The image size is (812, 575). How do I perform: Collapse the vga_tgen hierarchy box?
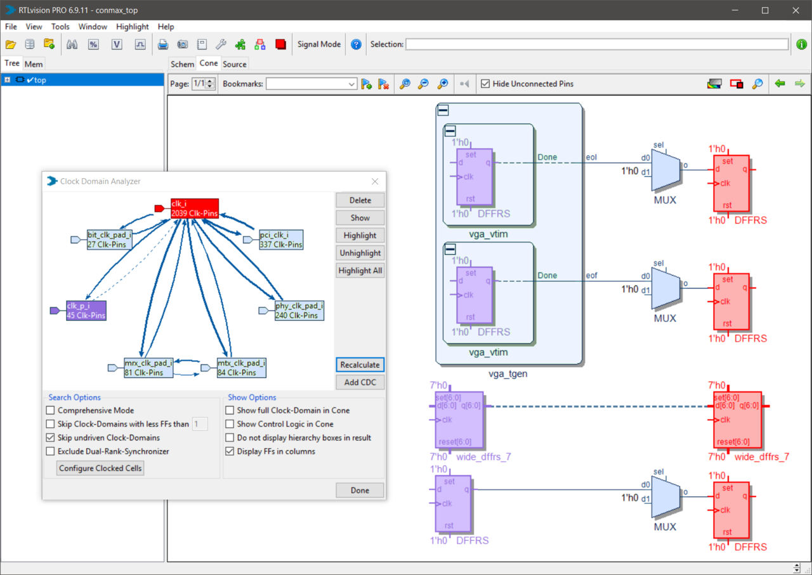click(443, 111)
